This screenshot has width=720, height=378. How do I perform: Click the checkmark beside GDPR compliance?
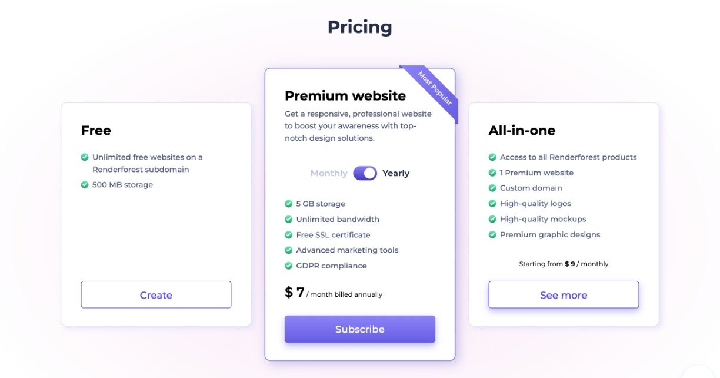[288, 266]
